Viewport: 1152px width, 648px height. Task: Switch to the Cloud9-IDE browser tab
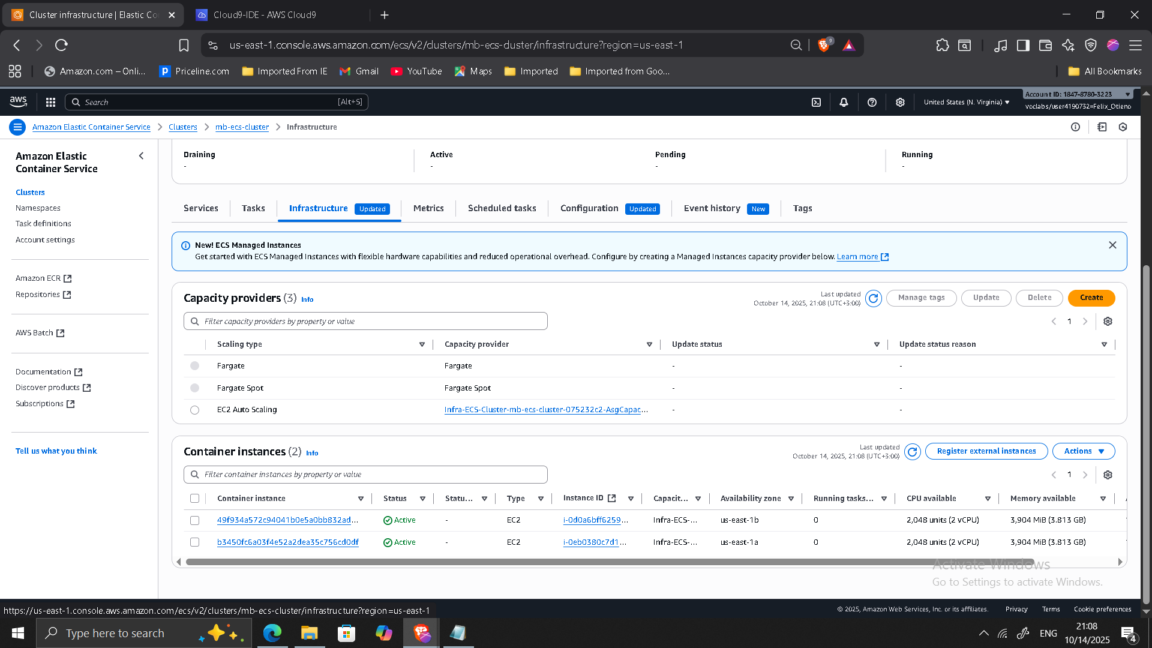[x=264, y=14]
